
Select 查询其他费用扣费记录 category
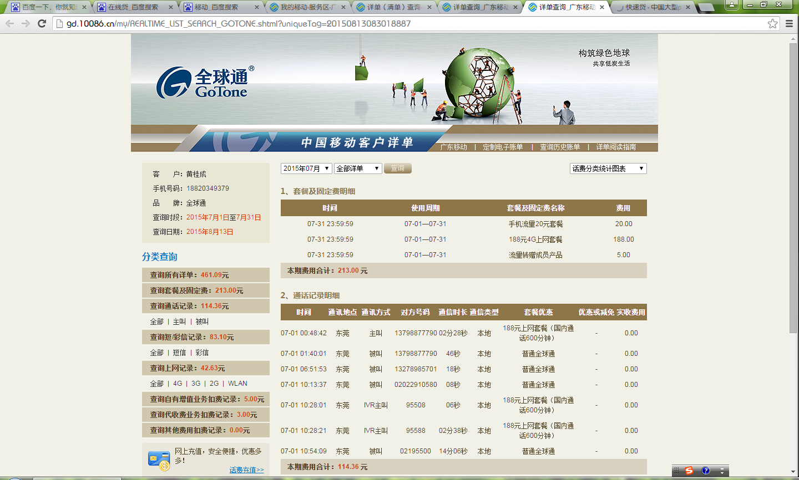pyautogui.click(x=206, y=430)
